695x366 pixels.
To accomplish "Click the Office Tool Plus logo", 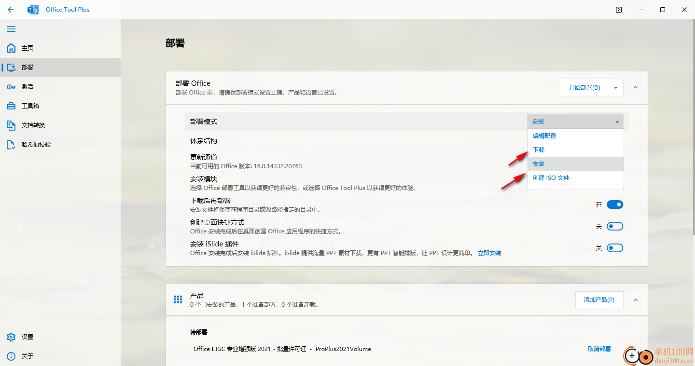I will pos(33,10).
